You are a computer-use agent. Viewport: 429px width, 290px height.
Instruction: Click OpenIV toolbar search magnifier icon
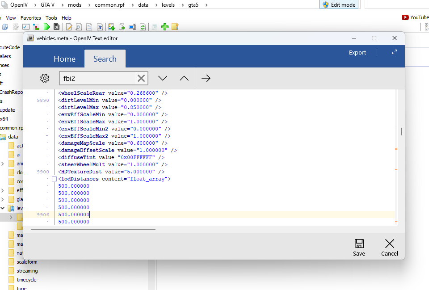point(5,27)
